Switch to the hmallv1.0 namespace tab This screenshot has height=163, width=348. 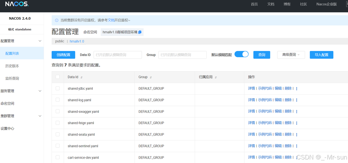(77, 41)
